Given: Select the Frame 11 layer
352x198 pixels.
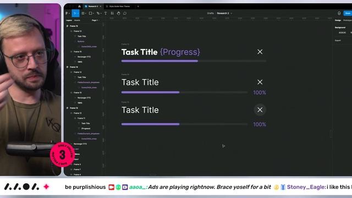Looking at the screenshot, I should click(x=81, y=118).
